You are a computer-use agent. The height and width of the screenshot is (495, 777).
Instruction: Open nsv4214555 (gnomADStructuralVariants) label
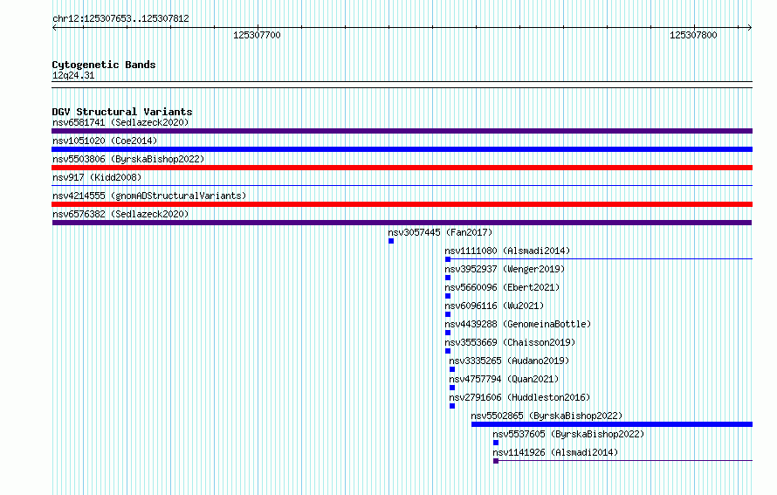tap(149, 196)
